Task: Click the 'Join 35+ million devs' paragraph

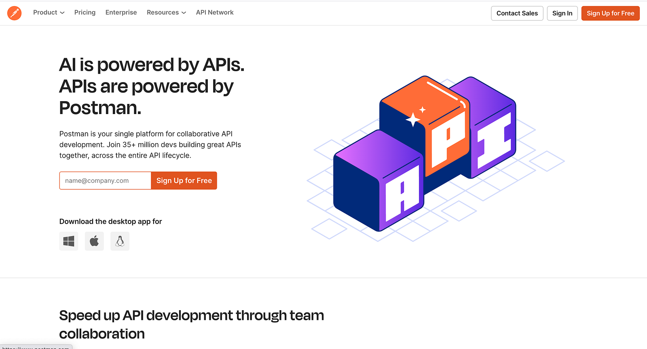Action: coord(150,145)
